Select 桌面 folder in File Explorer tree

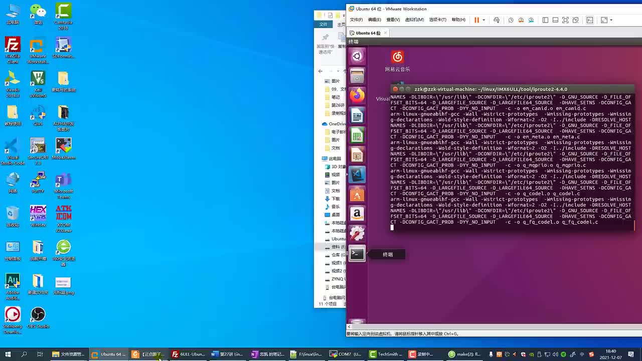pyautogui.click(x=332, y=215)
